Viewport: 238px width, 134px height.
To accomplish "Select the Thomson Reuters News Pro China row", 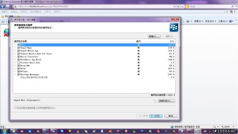I will pyautogui.click(x=94, y=54).
